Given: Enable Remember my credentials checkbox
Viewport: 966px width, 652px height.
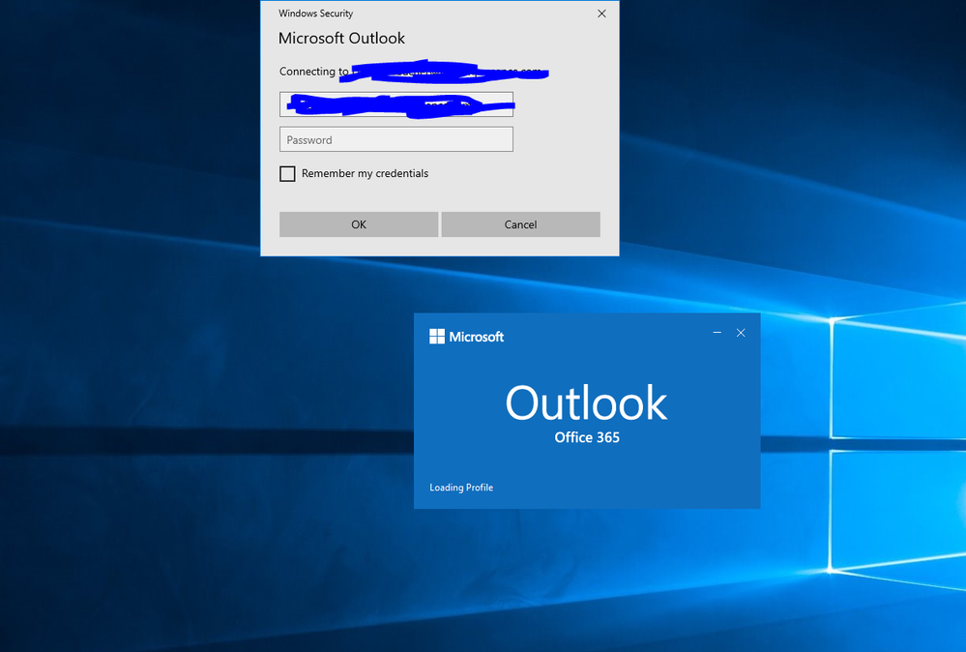Looking at the screenshot, I should click(x=287, y=174).
